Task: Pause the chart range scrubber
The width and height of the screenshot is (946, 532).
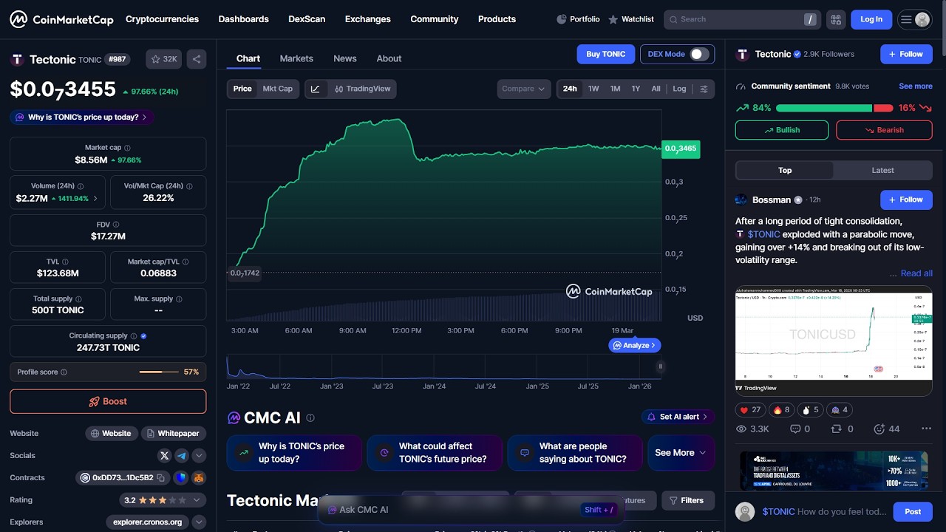Action: point(660,366)
